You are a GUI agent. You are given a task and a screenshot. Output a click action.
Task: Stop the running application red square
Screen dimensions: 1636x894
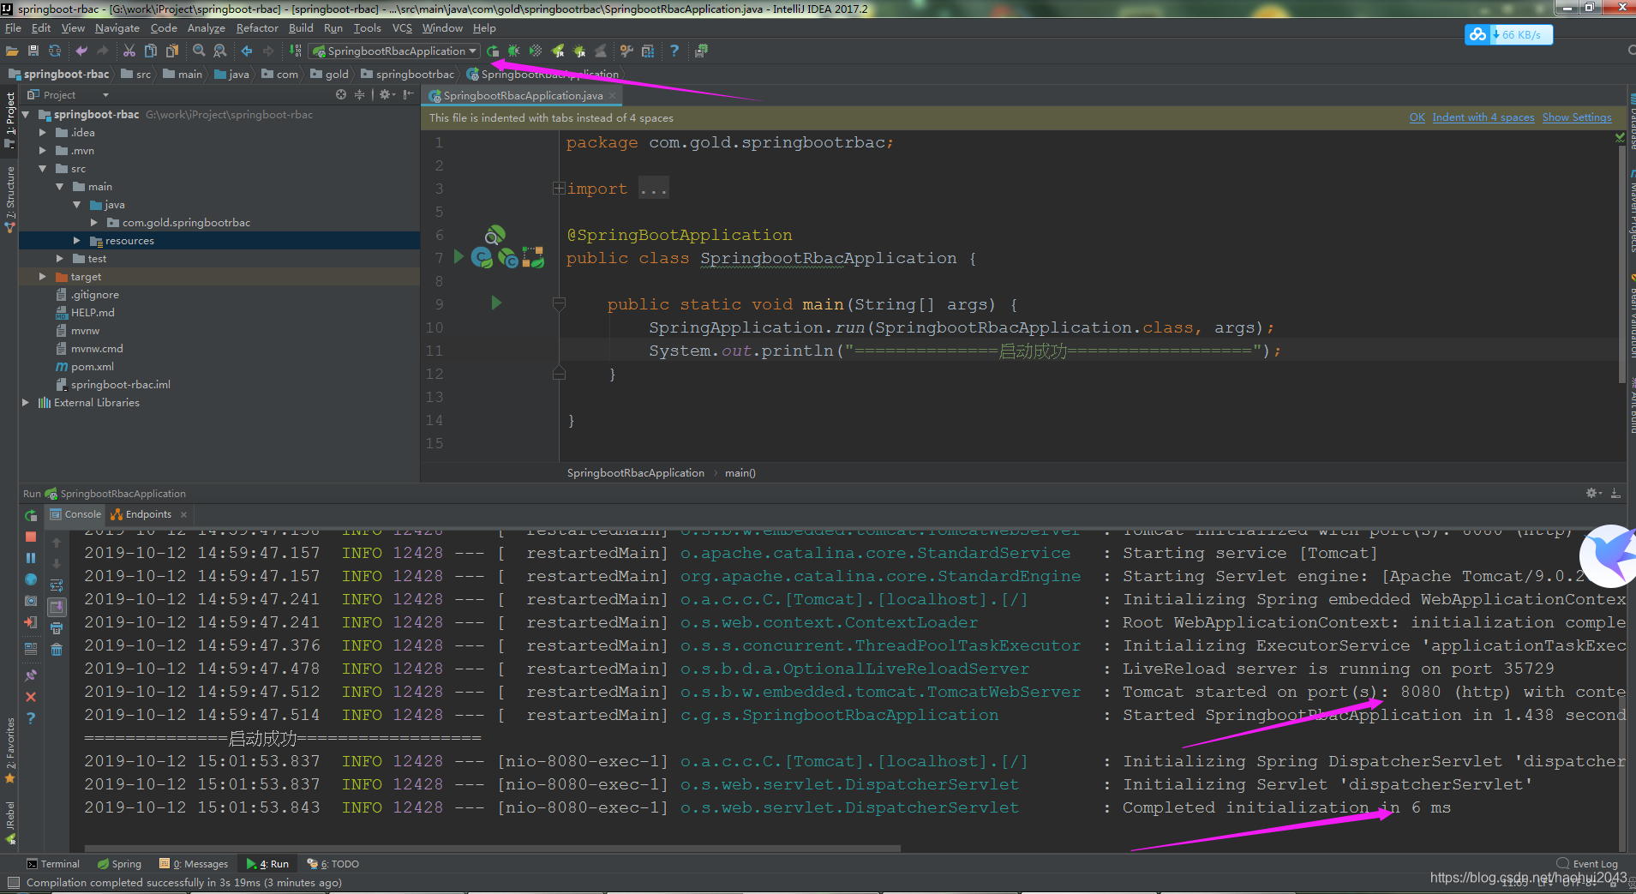[x=31, y=537]
